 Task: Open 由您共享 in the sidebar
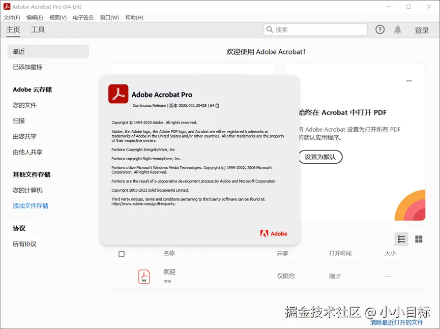point(25,137)
